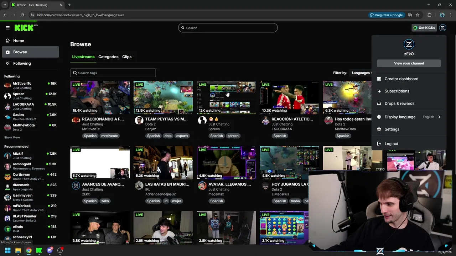The width and height of the screenshot is (456, 256).
Task: Click the Get KICKs button
Action: 424,28
